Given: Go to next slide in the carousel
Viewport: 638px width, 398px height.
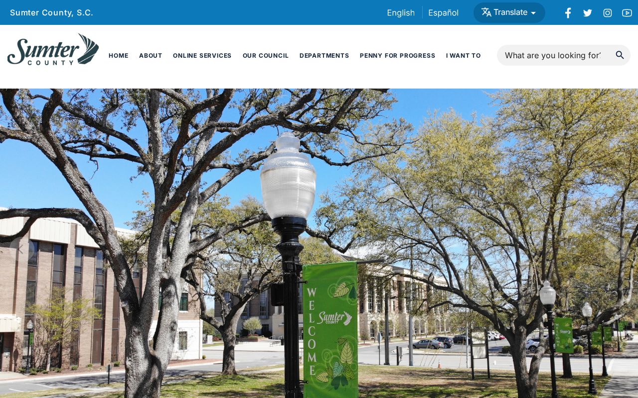Looking at the screenshot, I should (x=617, y=249).
